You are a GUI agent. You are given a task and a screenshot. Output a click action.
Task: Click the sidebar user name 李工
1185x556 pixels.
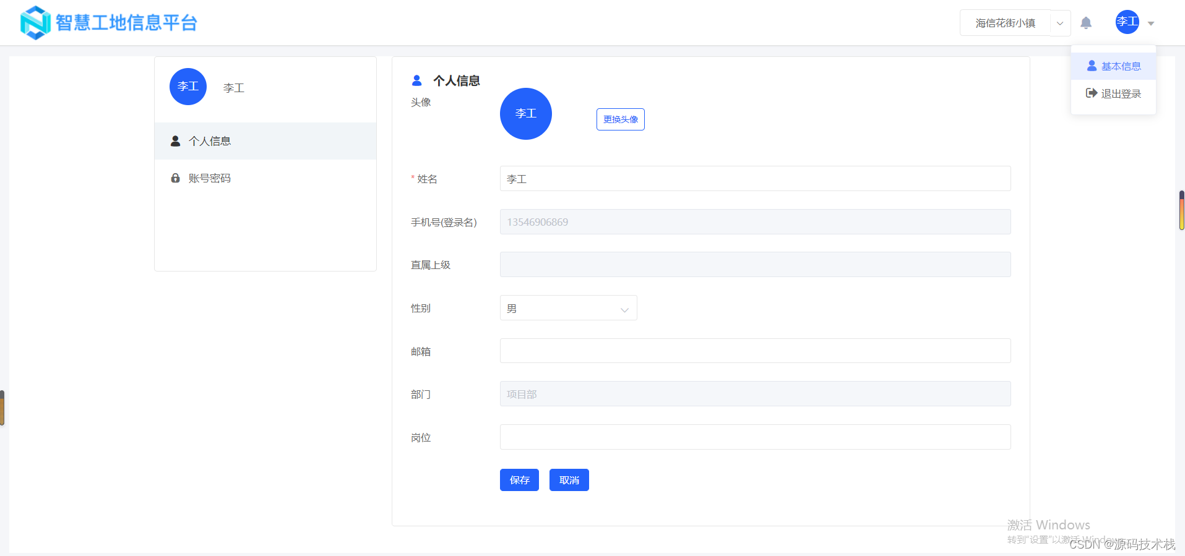(234, 88)
